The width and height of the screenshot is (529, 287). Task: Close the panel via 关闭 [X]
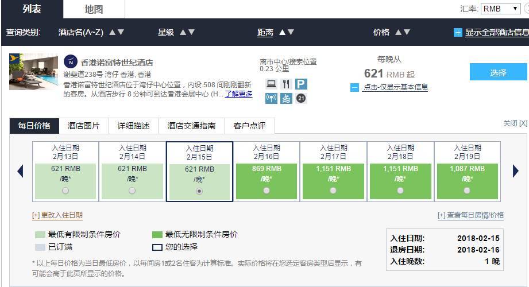(515, 123)
